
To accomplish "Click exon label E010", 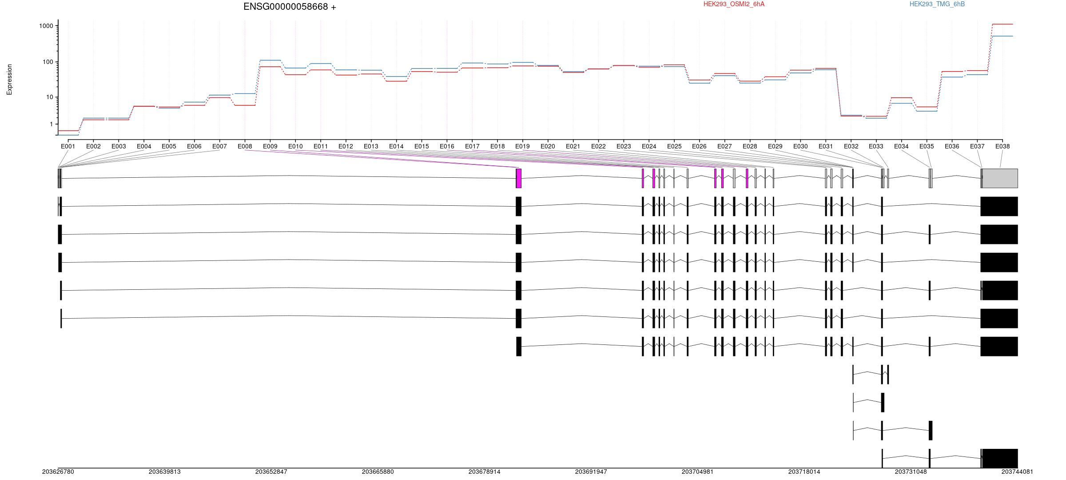I will tap(295, 146).
